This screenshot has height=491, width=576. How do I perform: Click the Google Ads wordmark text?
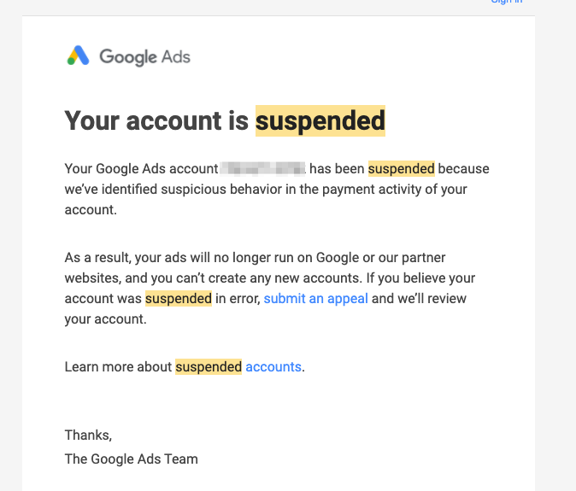[144, 57]
